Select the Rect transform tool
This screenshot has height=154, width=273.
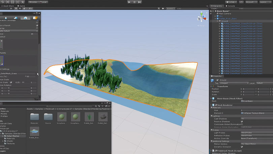13,2
